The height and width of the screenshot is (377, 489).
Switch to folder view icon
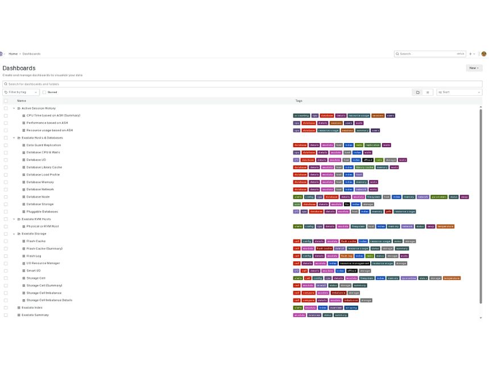[x=418, y=92]
